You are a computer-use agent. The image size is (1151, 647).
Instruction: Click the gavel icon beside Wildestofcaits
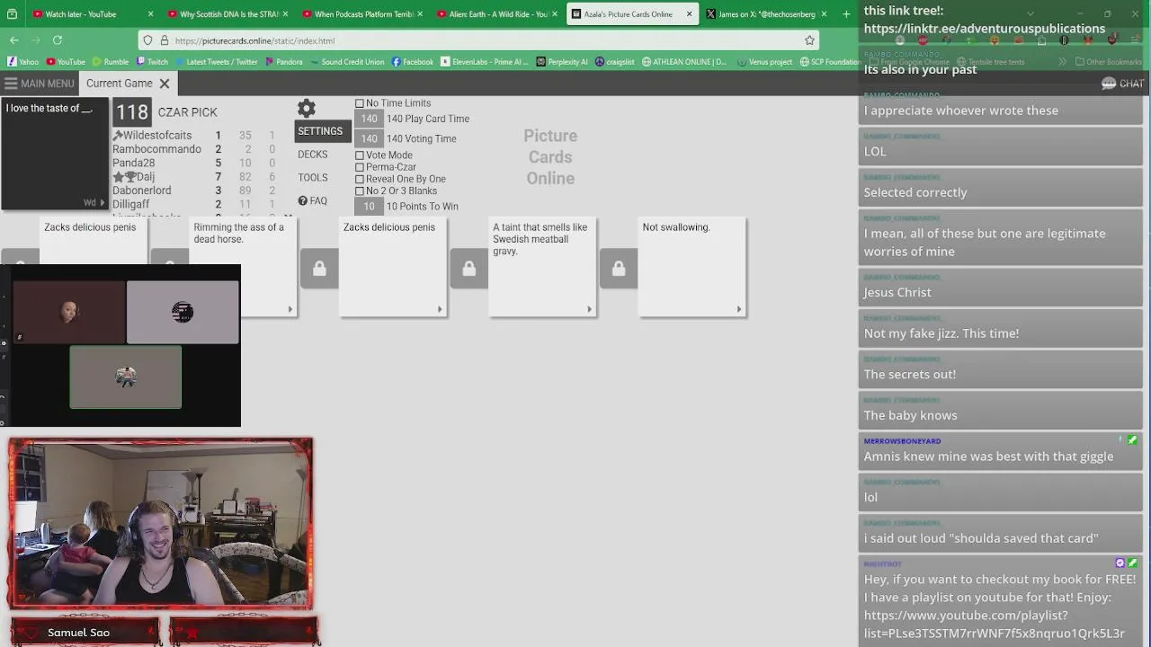[117, 136]
